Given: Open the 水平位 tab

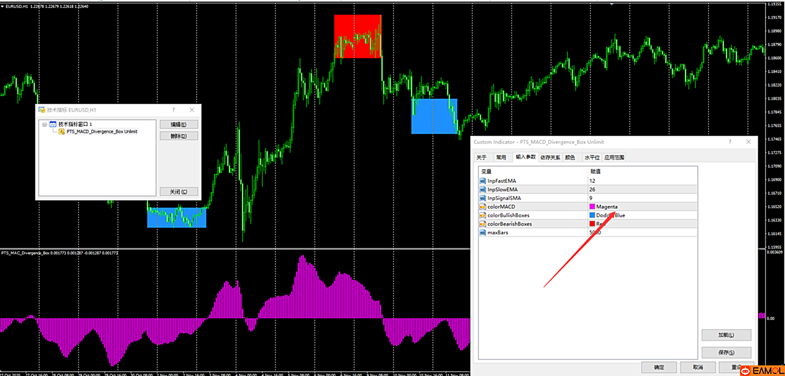Looking at the screenshot, I should click(x=591, y=158).
